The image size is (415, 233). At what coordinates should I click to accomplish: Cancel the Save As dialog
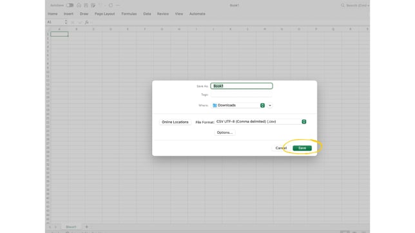pos(281,148)
